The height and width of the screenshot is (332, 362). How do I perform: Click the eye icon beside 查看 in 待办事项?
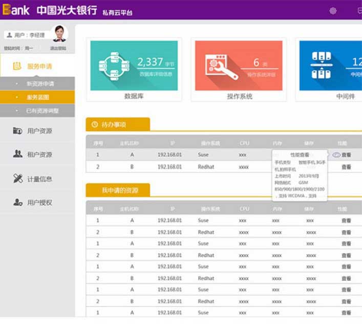click(x=336, y=155)
